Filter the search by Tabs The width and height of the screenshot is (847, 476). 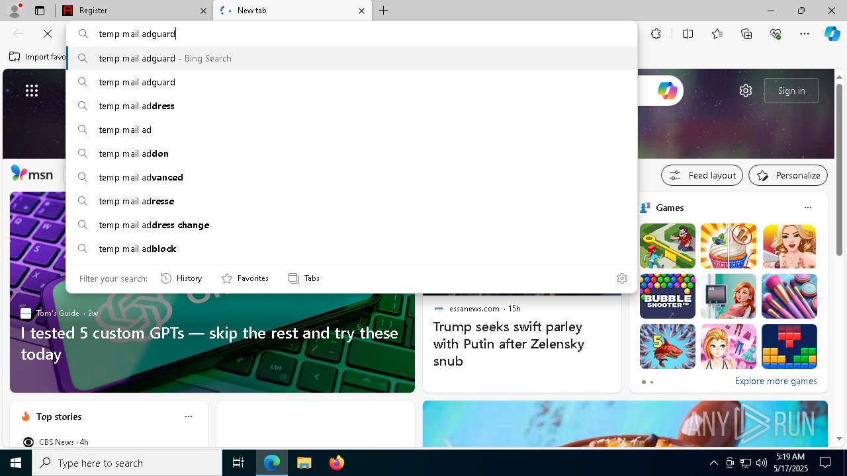point(304,278)
